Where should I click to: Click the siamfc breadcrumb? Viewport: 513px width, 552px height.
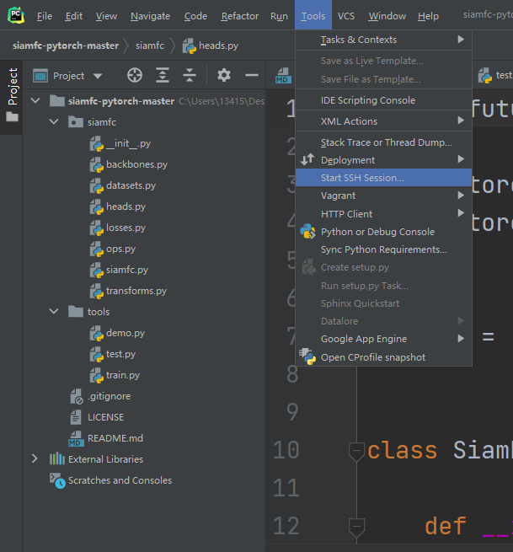tap(150, 46)
